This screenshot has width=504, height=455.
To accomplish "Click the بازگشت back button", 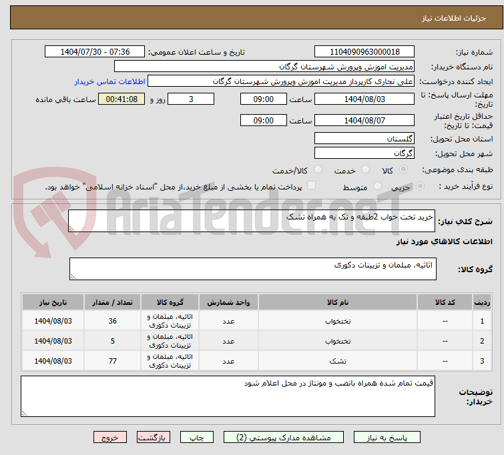I will point(154,438).
